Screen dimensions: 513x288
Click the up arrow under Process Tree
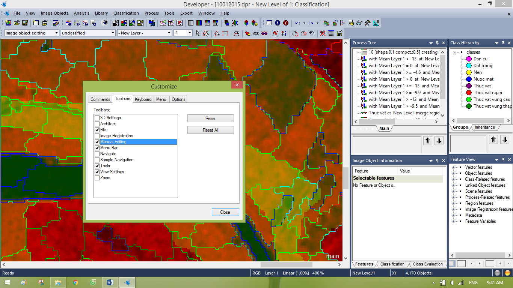coord(428,140)
